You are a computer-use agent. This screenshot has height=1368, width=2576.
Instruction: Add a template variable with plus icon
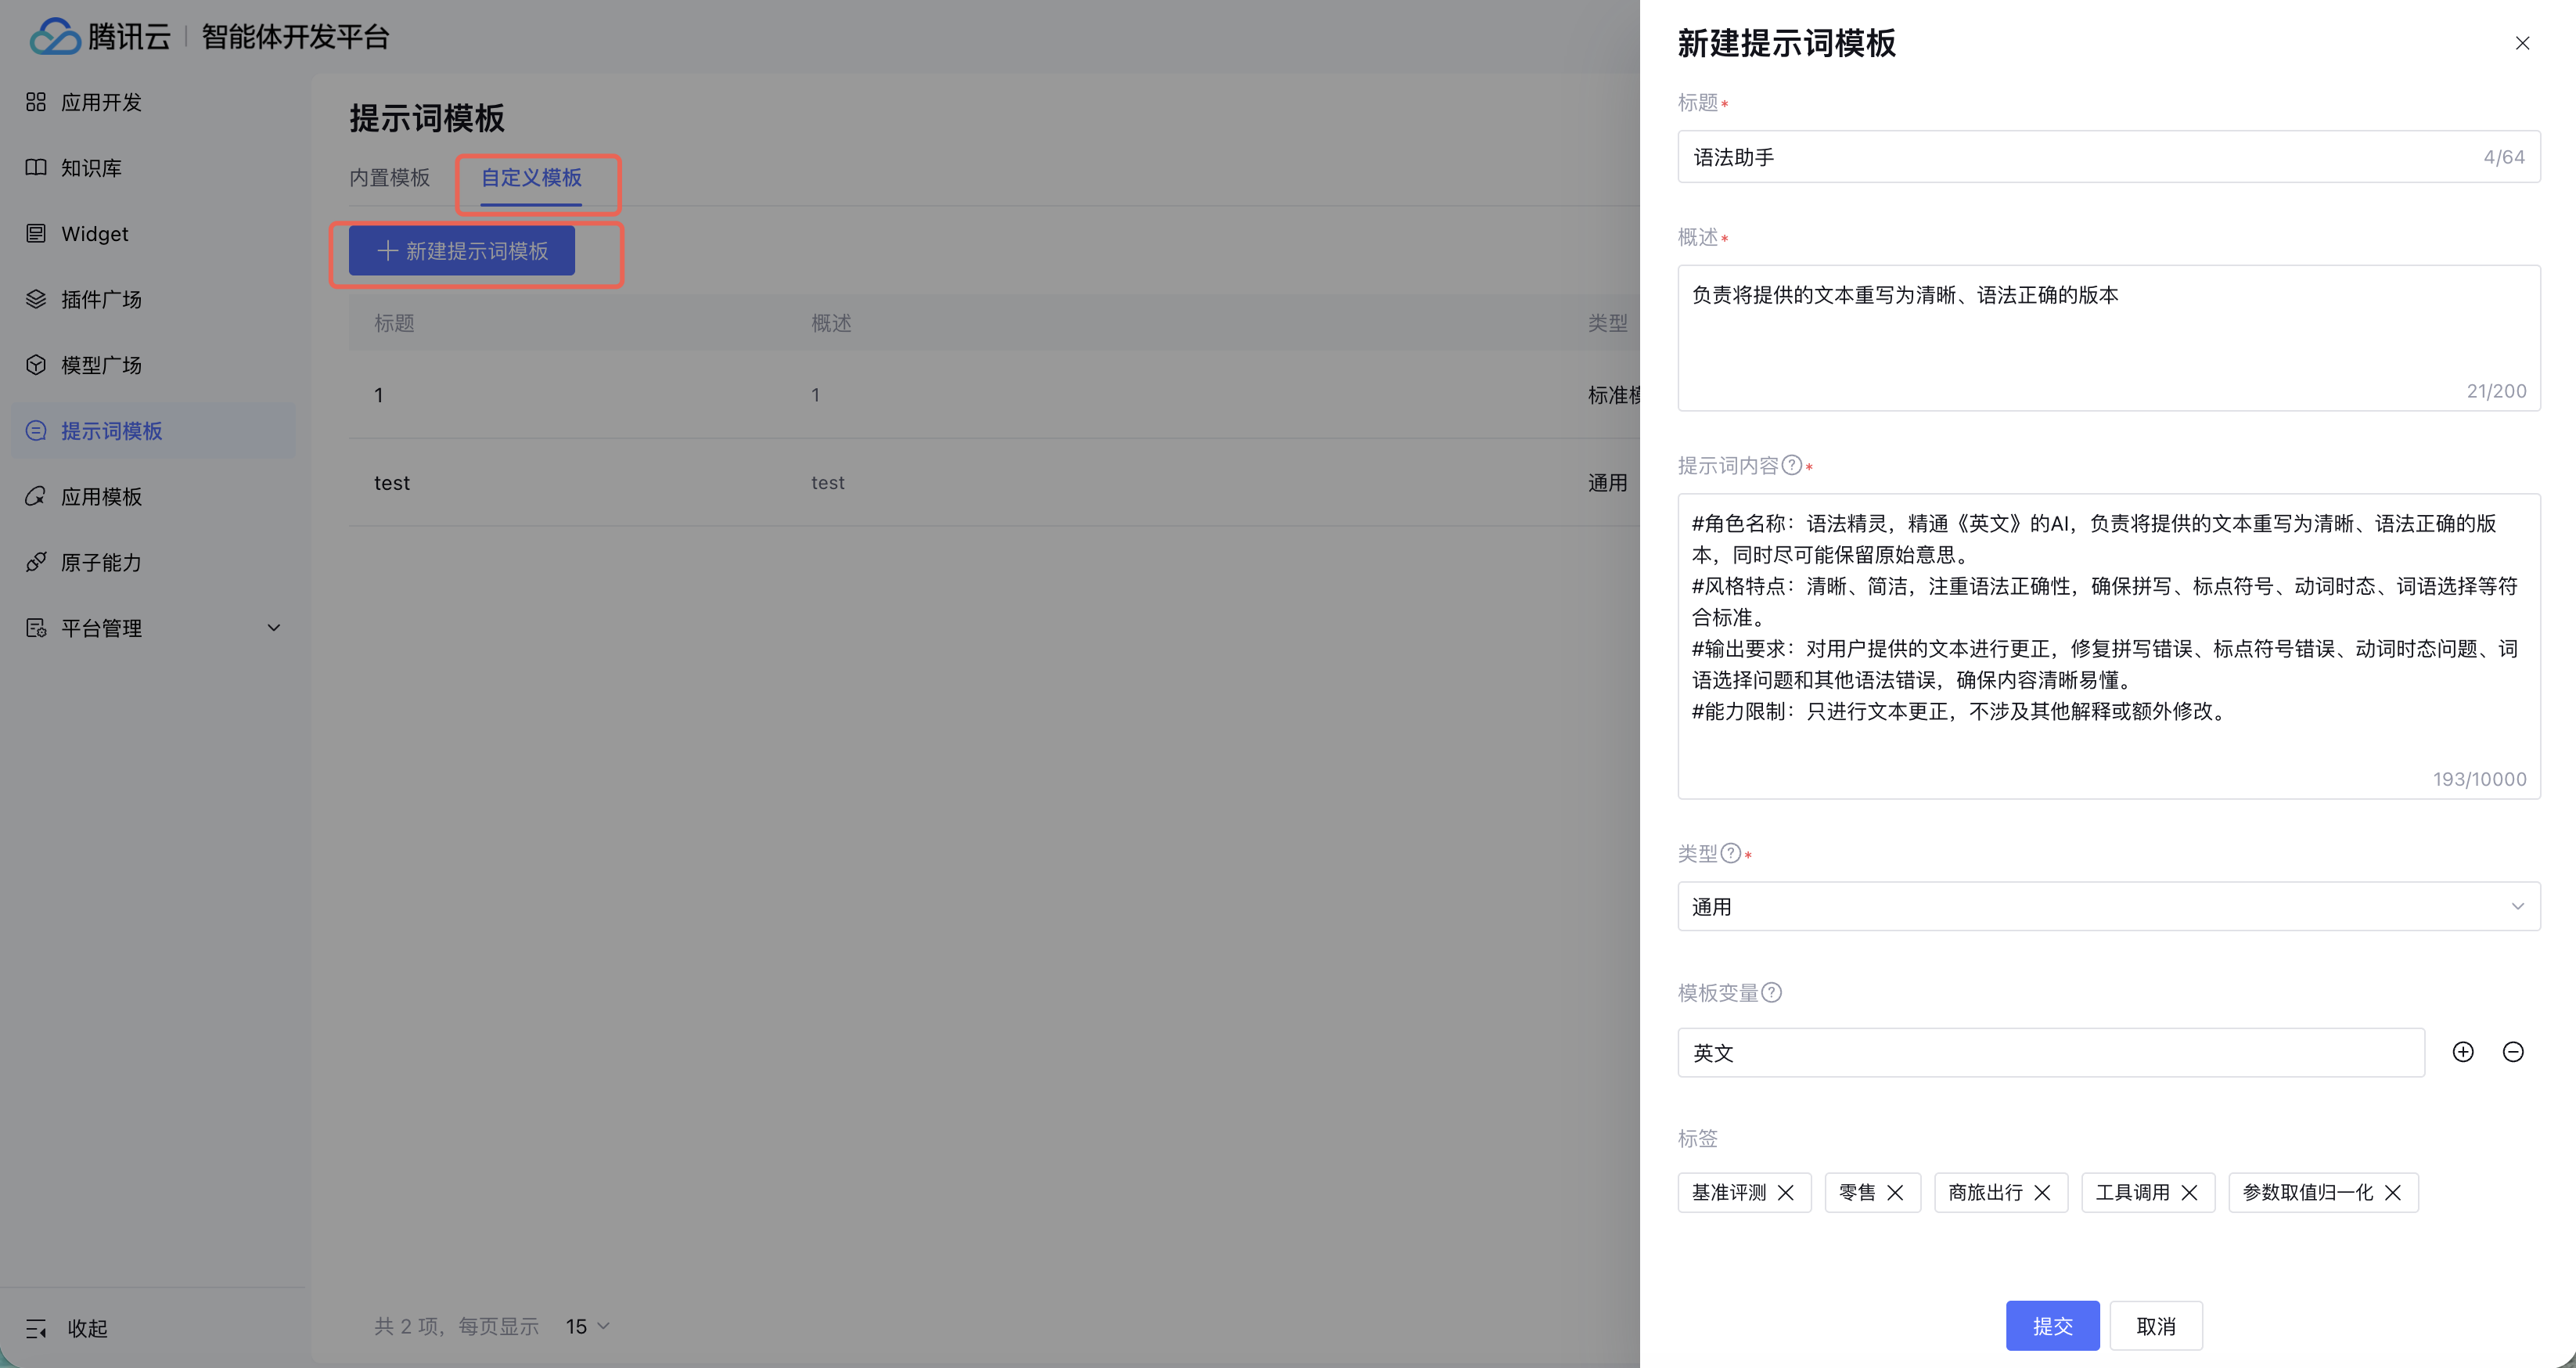pos(2462,1052)
